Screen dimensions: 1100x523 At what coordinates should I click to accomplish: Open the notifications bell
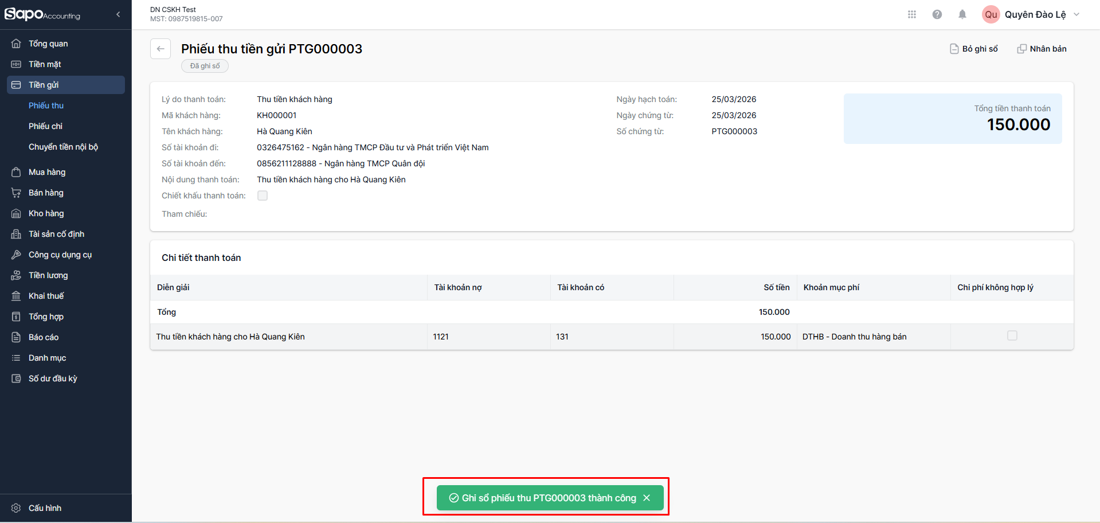coord(962,14)
